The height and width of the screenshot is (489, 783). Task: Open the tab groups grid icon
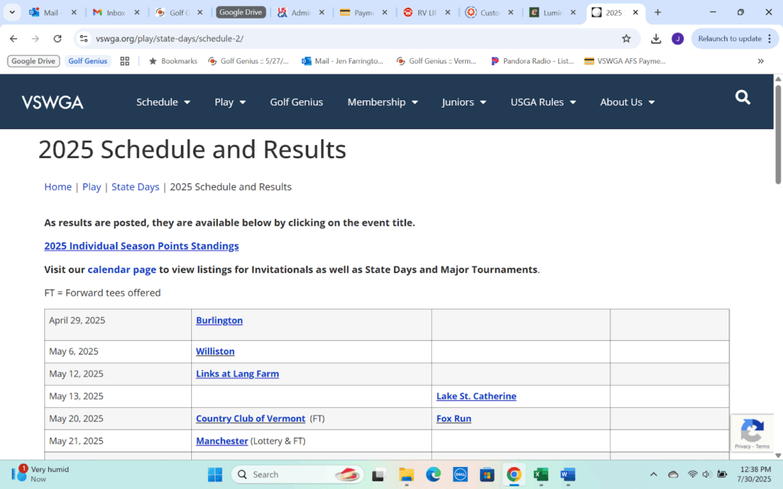click(x=125, y=61)
